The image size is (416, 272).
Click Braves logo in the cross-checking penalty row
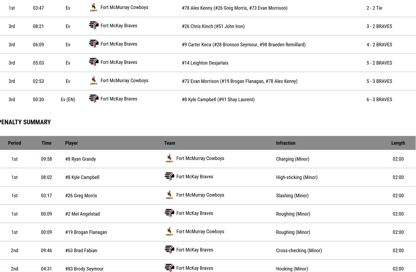click(169, 250)
